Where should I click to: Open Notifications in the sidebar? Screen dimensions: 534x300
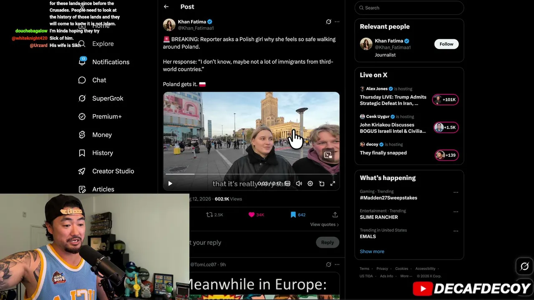coord(111,62)
